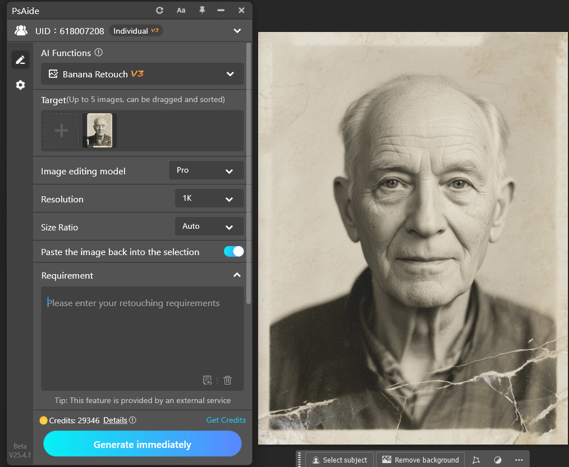Image resolution: width=569 pixels, height=467 pixels.
Task: Change the Image editing model from Pro
Action: tap(206, 170)
